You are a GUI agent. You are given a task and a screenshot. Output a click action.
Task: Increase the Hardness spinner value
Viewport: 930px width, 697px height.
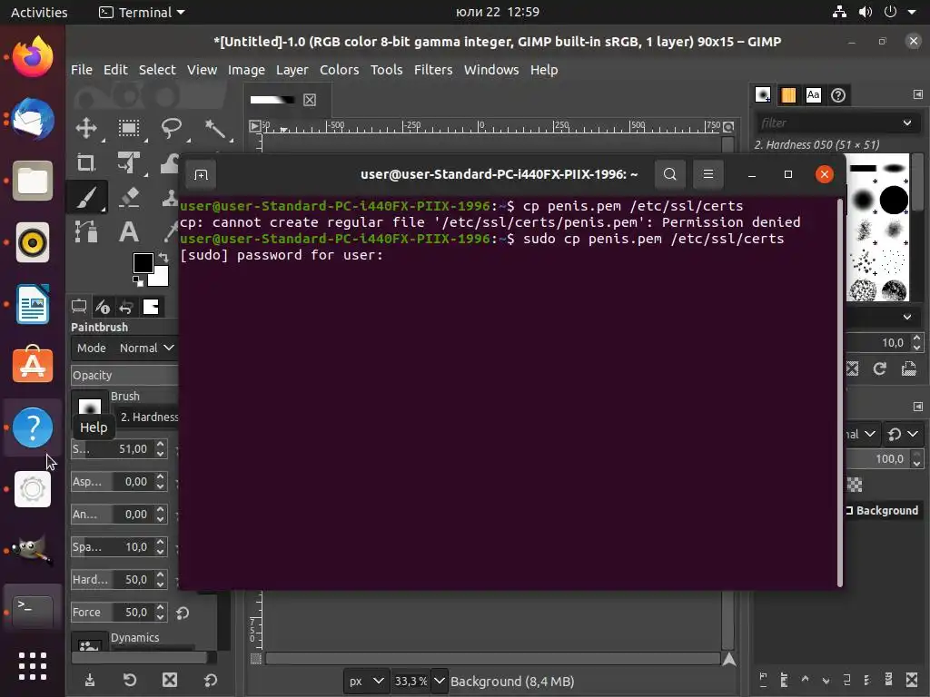(160, 574)
